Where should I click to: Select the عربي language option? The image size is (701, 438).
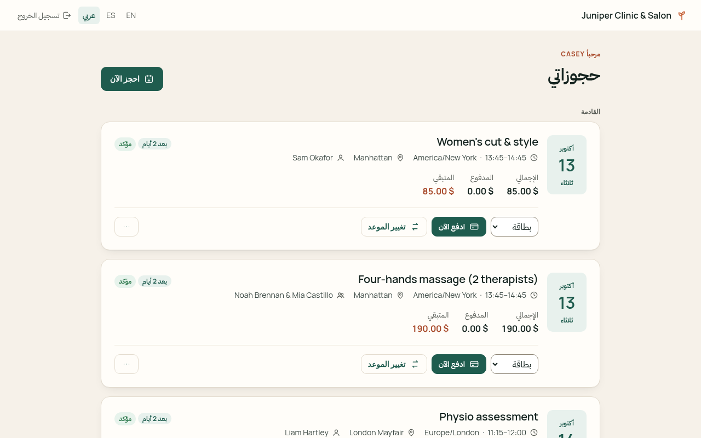(x=89, y=15)
